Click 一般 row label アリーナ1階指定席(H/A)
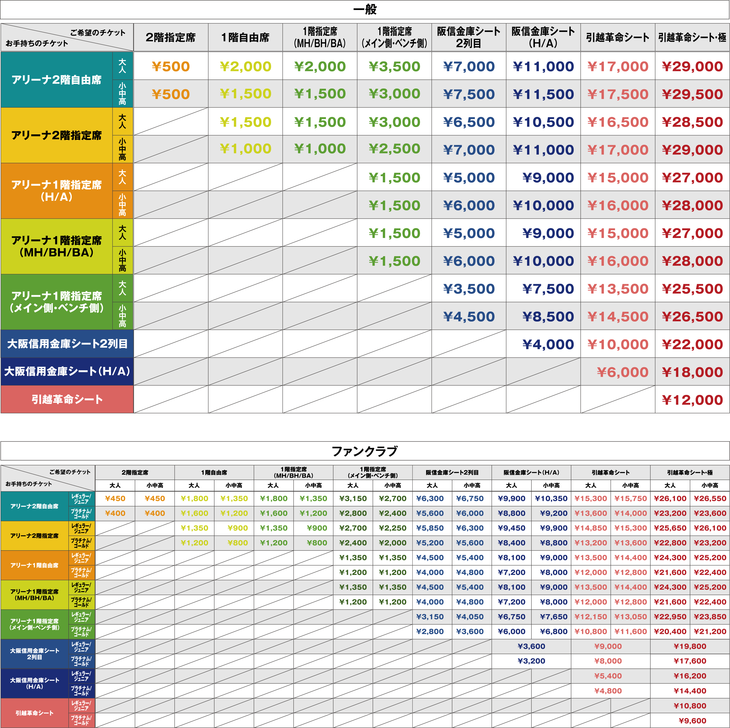Screen dimensions: 730x728 pyautogui.click(x=57, y=191)
